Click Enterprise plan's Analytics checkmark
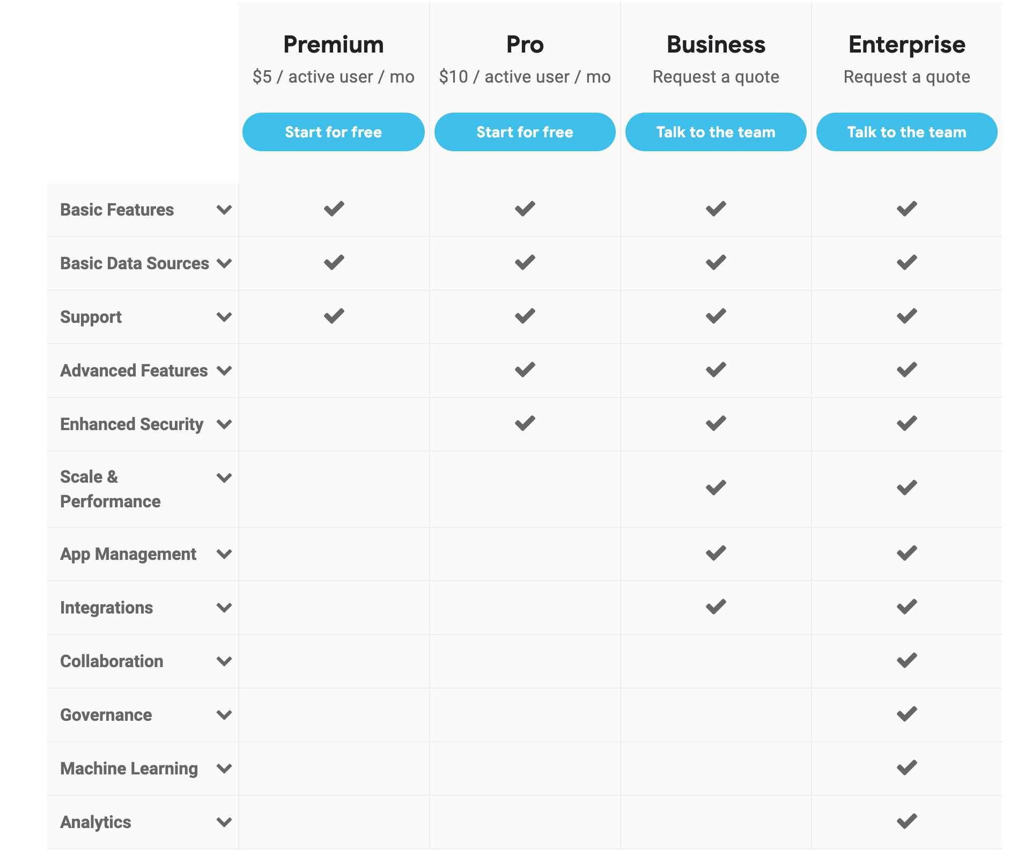The image size is (1032, 857). [x=906, y=821]
